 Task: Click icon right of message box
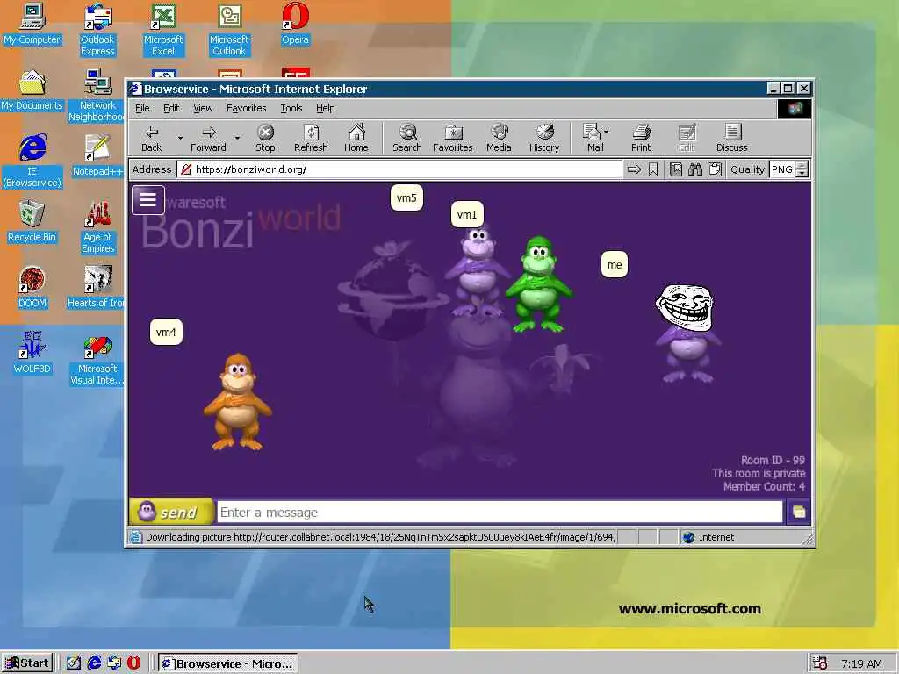click(x=798, y=512)
